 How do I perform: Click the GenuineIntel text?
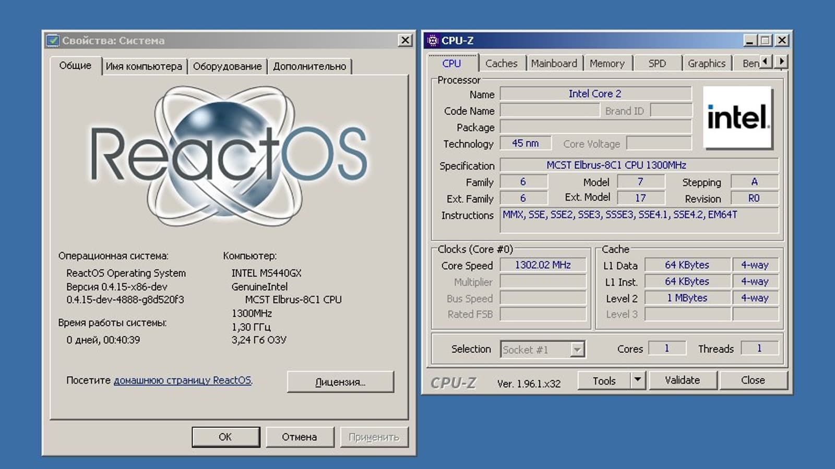[259, 287]
